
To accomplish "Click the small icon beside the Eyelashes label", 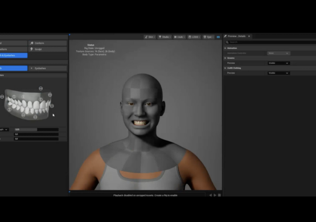I will pyautogui.click(x=31, y=68).
